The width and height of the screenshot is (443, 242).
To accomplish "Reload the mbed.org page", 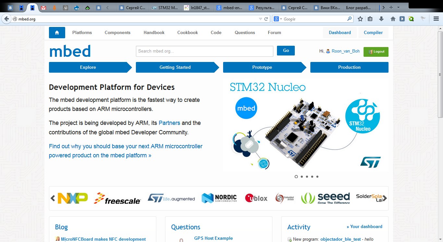I will [266, 19].
